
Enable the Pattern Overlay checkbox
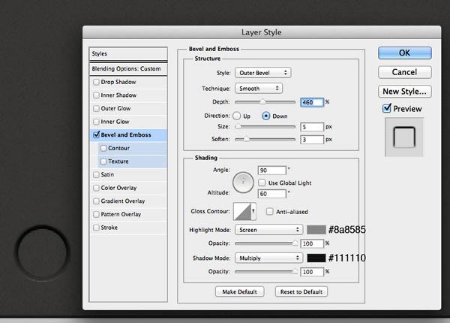pyautogui.click(x=96, y=214)
